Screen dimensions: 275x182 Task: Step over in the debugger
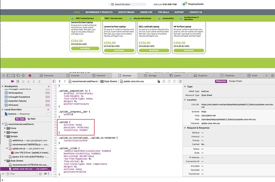pos(23,81)
